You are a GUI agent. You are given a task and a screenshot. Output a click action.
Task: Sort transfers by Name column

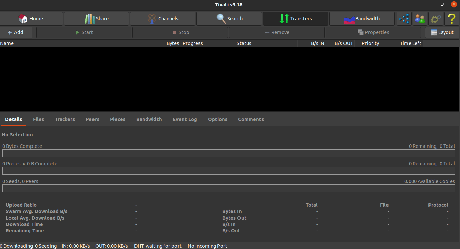pos(47,43)
